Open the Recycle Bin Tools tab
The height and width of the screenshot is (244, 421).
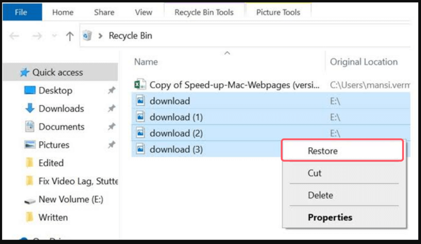(x=204, y=13)
